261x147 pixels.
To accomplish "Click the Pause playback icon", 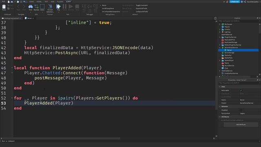I will 64,7.
